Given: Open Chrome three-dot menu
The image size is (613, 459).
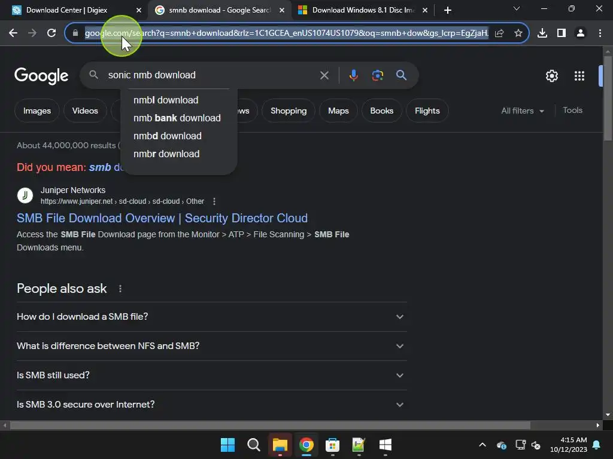Looking at the screenshot, I should click(600, 33).
